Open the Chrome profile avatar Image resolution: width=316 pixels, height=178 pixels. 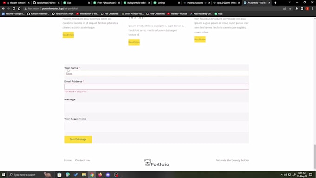307,9
